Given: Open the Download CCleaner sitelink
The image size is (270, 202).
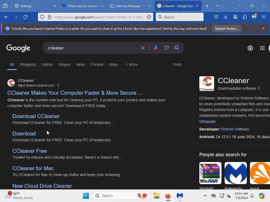Looking at the screenshot, I should point(36,116).
